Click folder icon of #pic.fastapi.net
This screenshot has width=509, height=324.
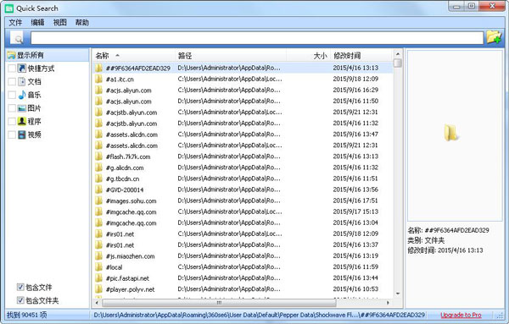click(98, 278)
